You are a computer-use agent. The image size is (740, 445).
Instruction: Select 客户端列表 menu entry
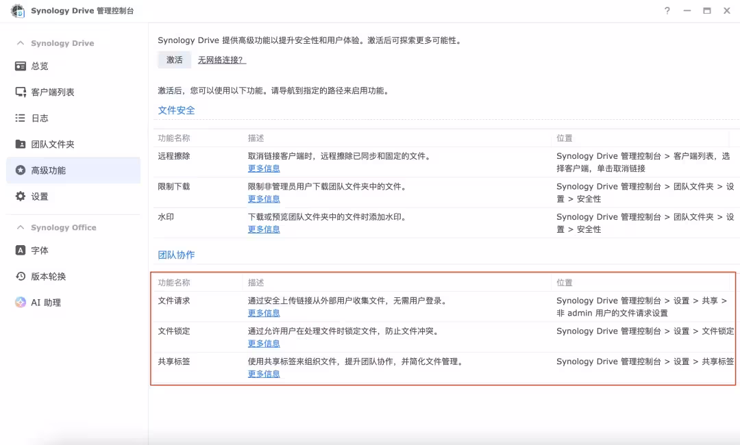point(53,92)
